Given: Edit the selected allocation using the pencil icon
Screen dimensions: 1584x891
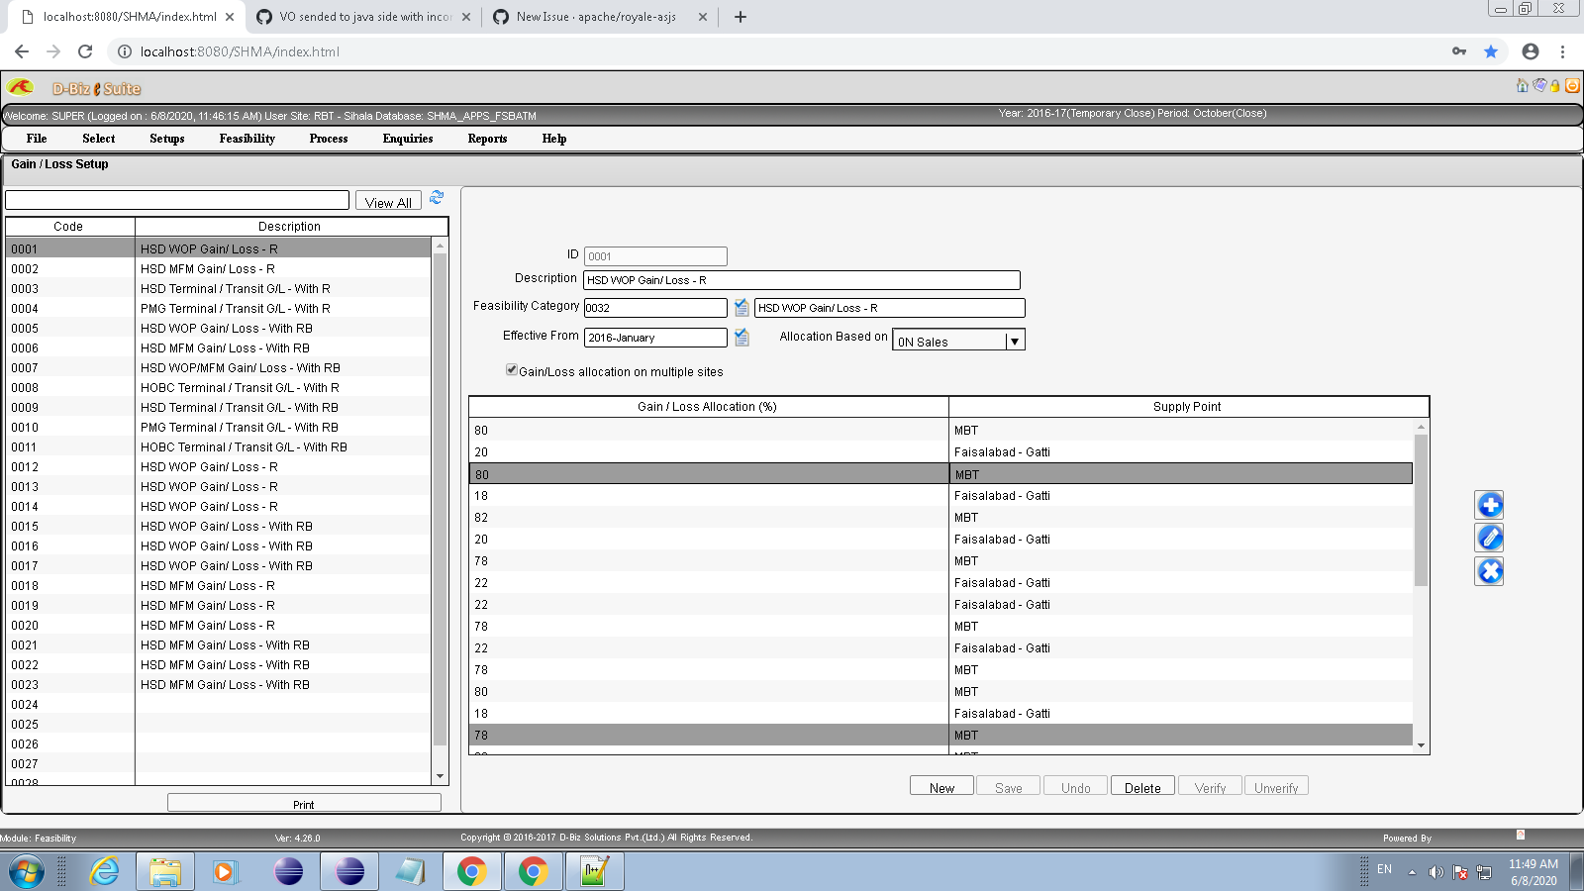Looking at the screenshot, I should point(1489,538).
